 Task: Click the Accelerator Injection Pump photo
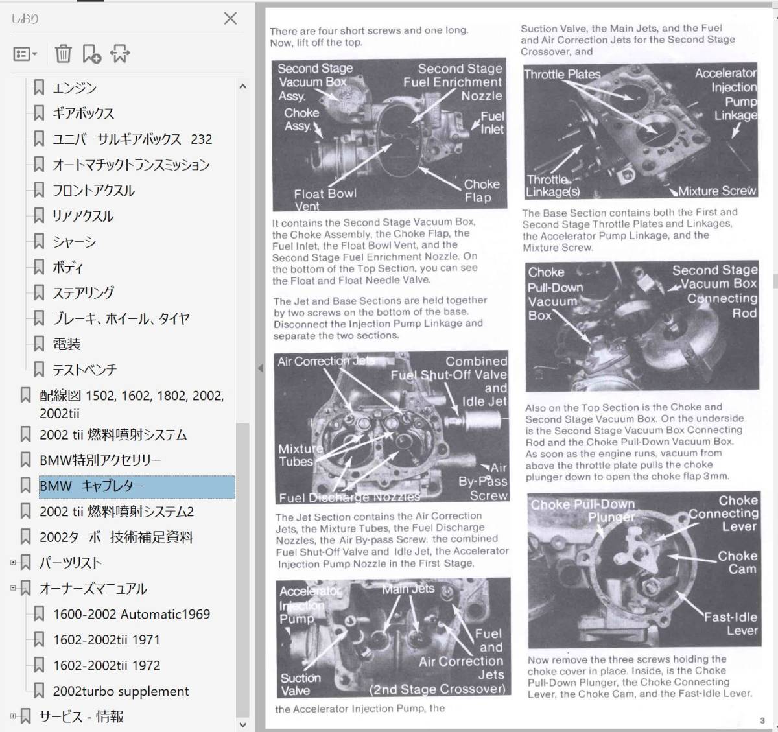(393, 639)
